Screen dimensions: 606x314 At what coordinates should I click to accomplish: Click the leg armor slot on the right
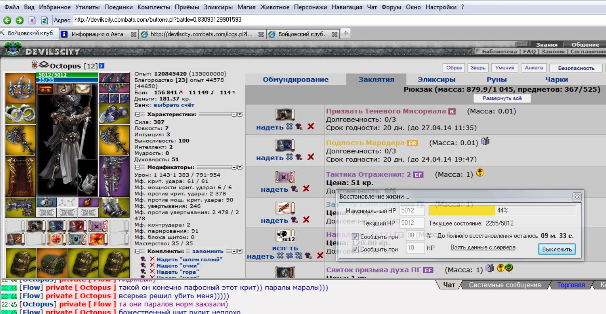(x=115, y=176)
